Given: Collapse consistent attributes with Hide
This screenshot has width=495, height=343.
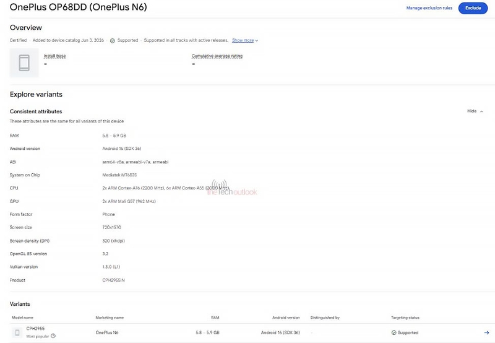Looking at the screenshot, I should [475, 111].
